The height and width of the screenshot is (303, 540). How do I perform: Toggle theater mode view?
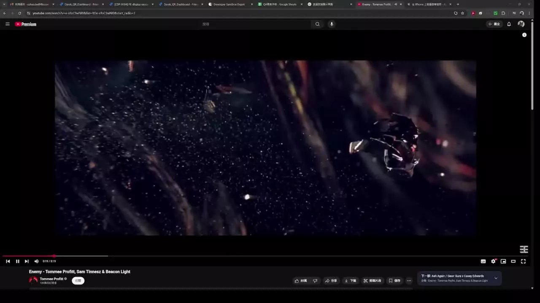click(513, 261)
